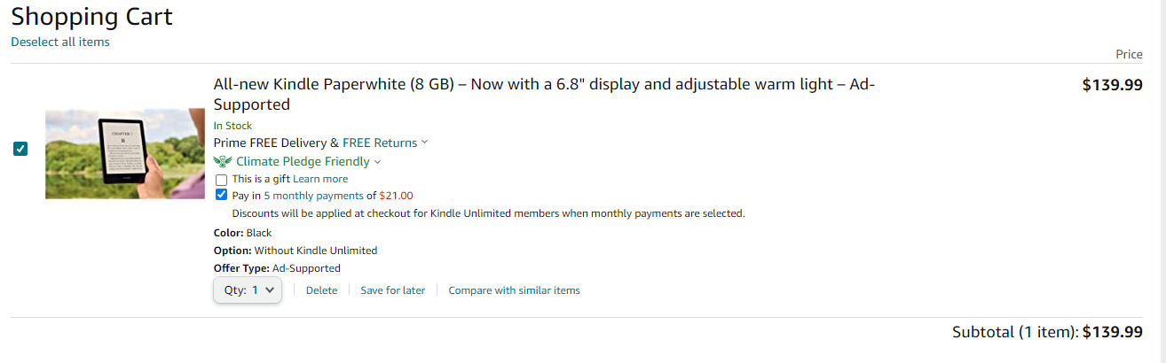
Task: Click the Subtotal (1 item) amount
Action: coord(1113,332)
